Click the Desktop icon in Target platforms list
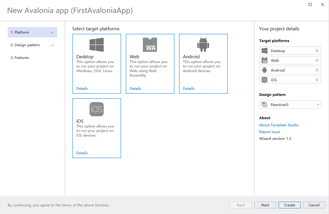329x214 pixels. 264,51
